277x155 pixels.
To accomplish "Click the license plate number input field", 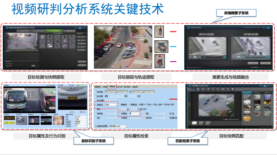I will [111, 104].
